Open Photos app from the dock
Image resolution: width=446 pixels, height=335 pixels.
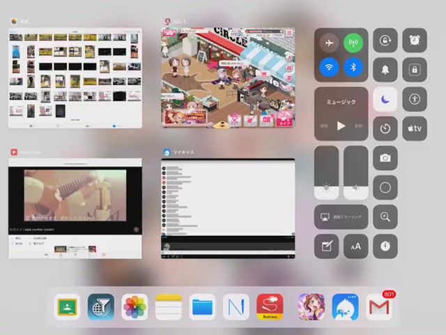click(x=134, y=307)
